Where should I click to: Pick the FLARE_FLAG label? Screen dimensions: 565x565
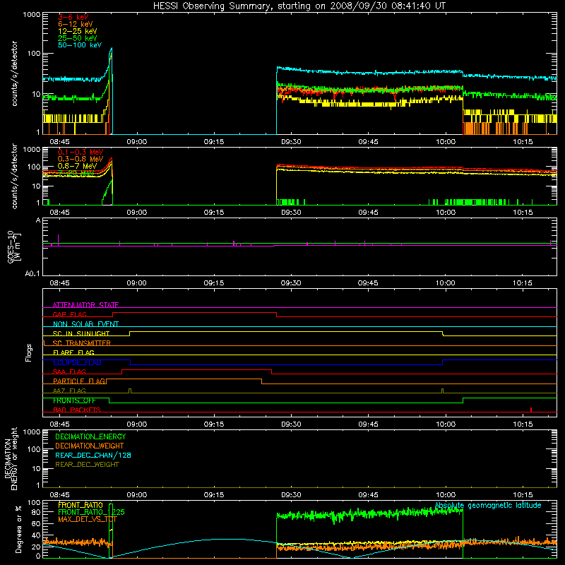coord(73,352)
